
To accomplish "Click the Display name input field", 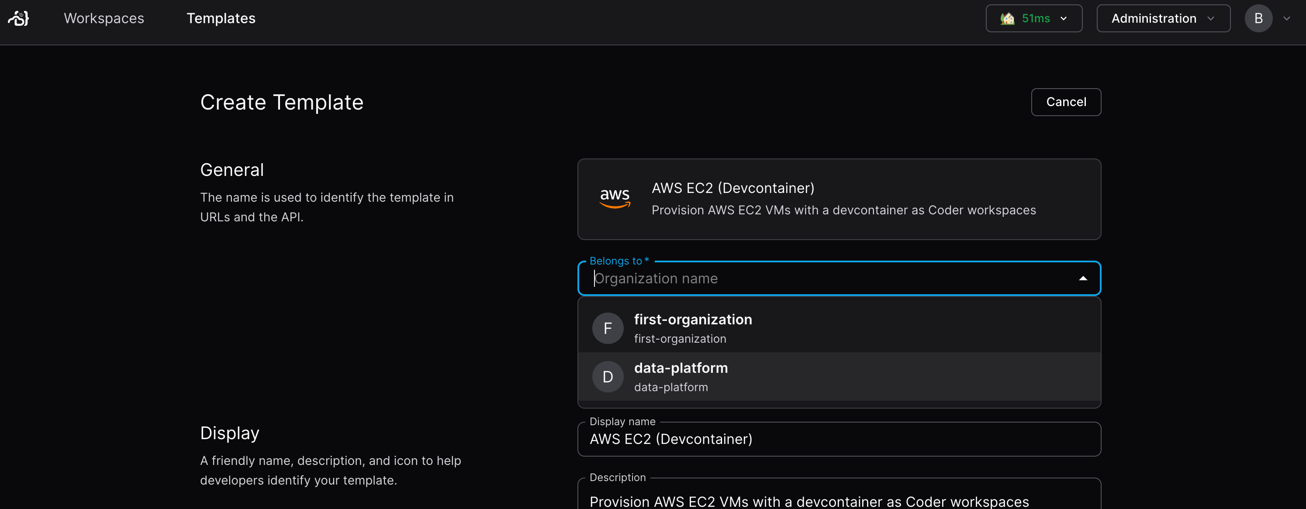I will 839,439.
